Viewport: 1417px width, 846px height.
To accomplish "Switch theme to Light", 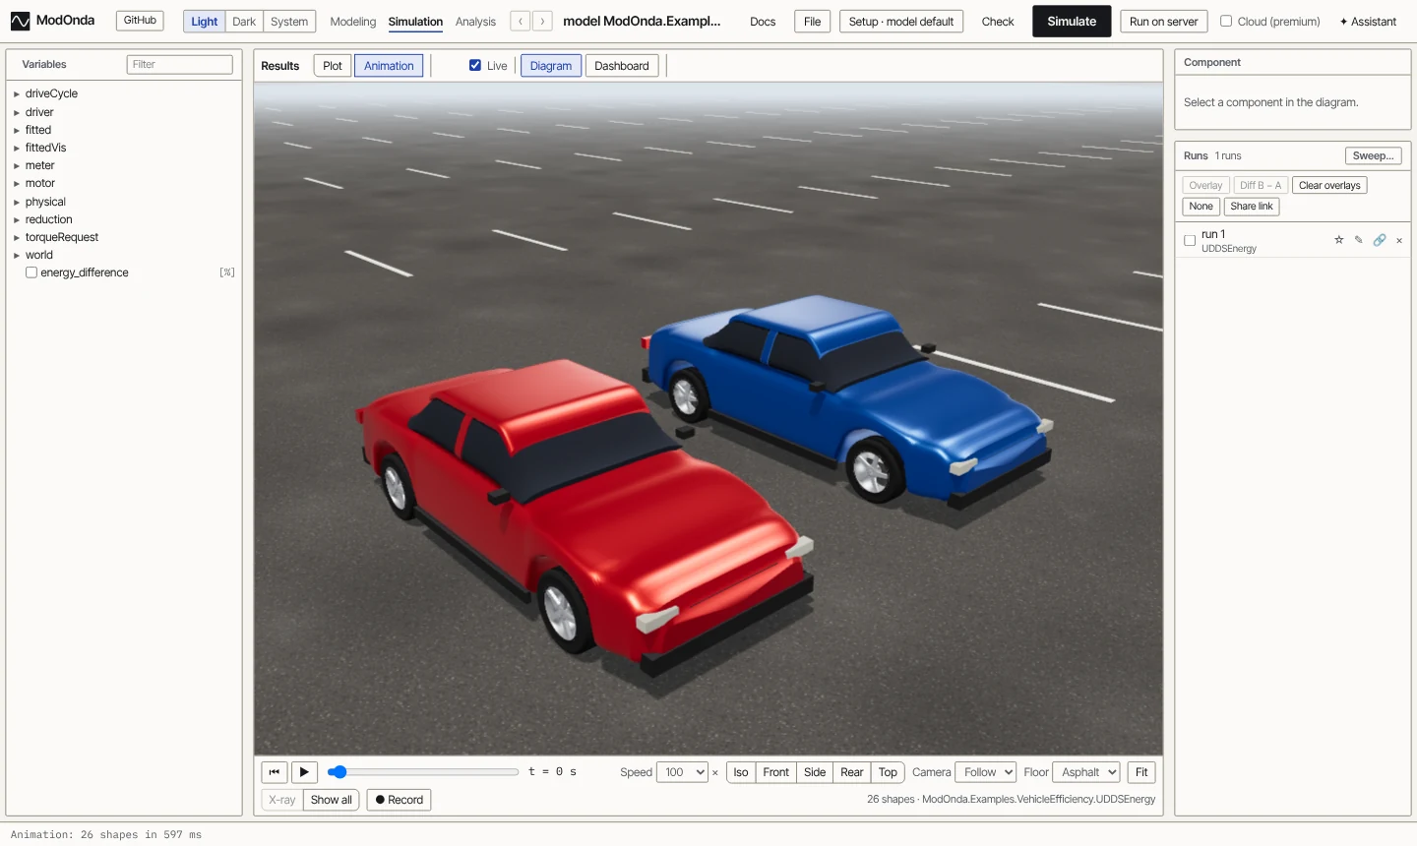I will 205,22.
